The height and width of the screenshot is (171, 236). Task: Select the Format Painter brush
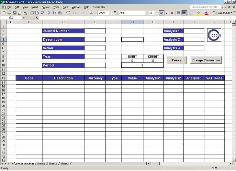pyautogui.click(x=68, y=13)
